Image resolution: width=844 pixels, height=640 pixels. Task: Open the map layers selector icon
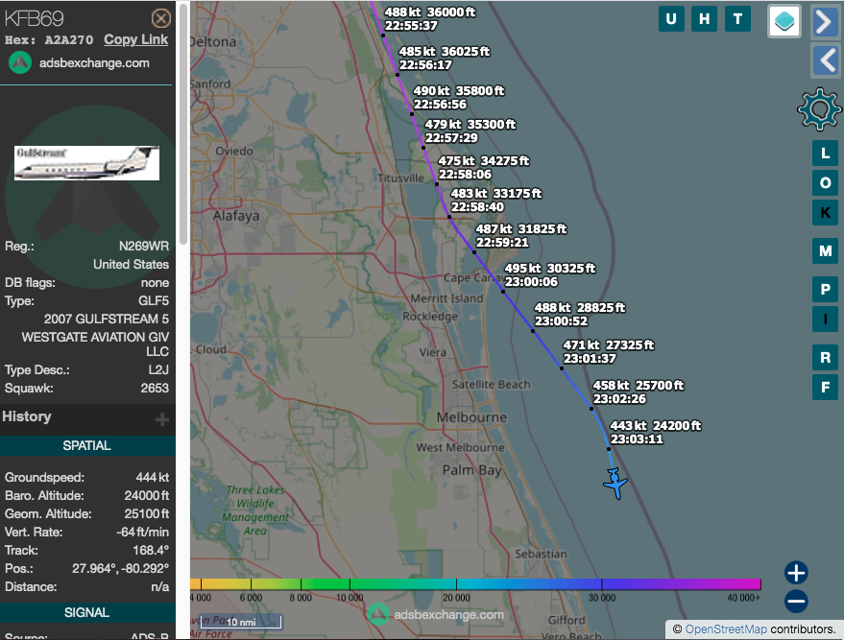click(784, 21)
